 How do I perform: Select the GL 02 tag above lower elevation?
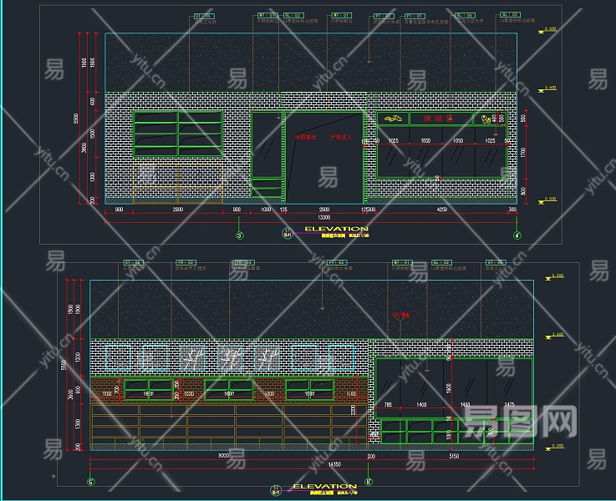point(441,262)
